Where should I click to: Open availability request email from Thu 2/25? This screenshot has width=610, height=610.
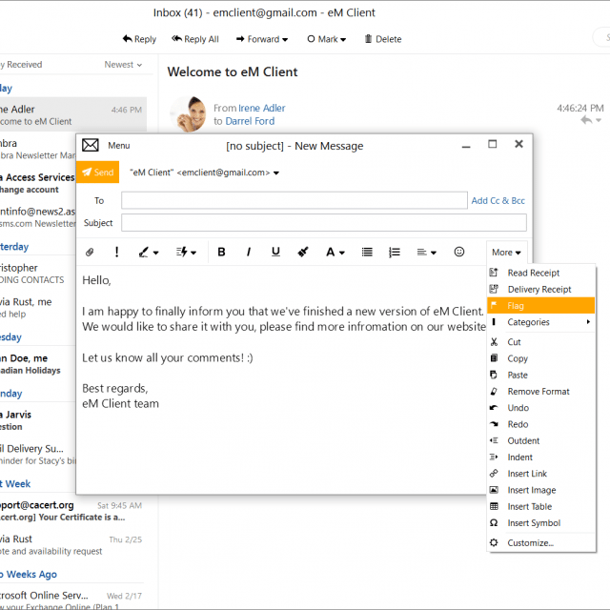71,544
